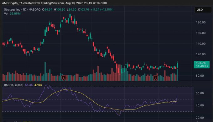Screen dimensions: 213x122
Task: Click the volume value 33.85M
Action: 15,13
